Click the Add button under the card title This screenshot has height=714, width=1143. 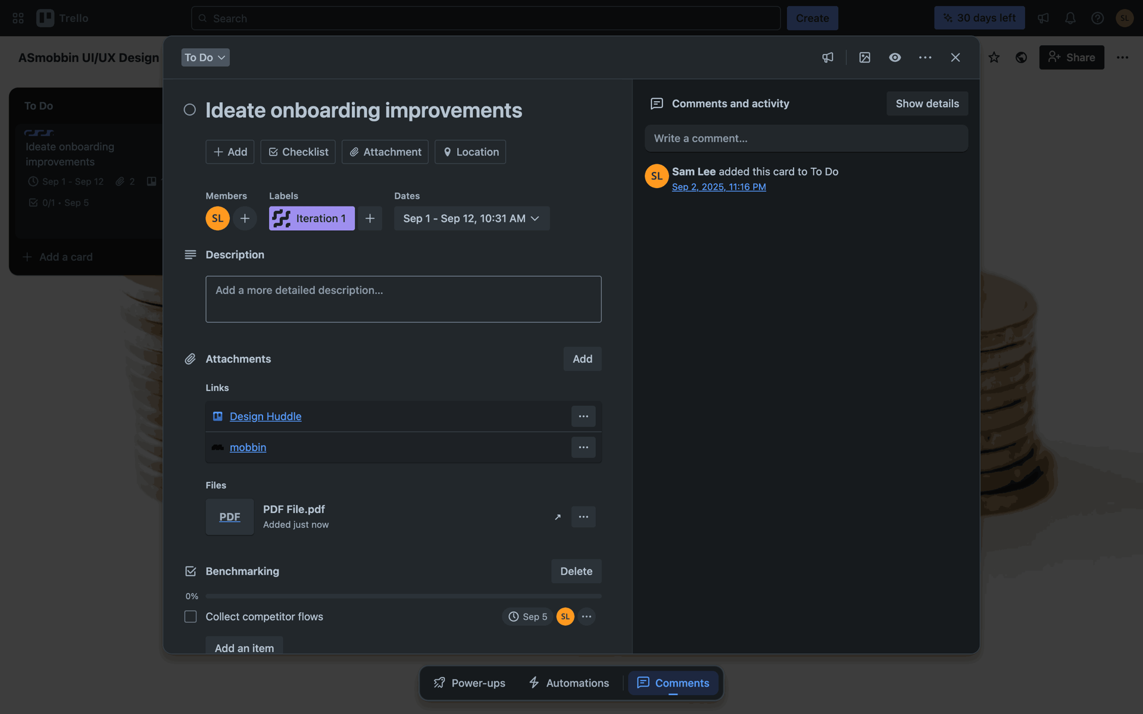click(x=230, y=152)
